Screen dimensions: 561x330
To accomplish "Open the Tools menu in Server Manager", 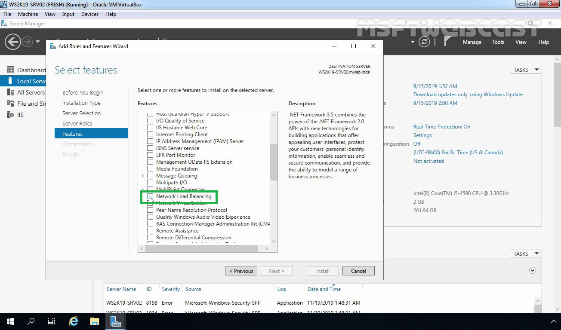I will click(498, 42).
